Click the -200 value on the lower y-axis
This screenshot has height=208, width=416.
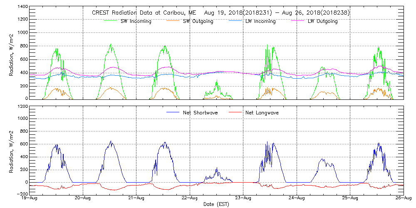(22, 194)
